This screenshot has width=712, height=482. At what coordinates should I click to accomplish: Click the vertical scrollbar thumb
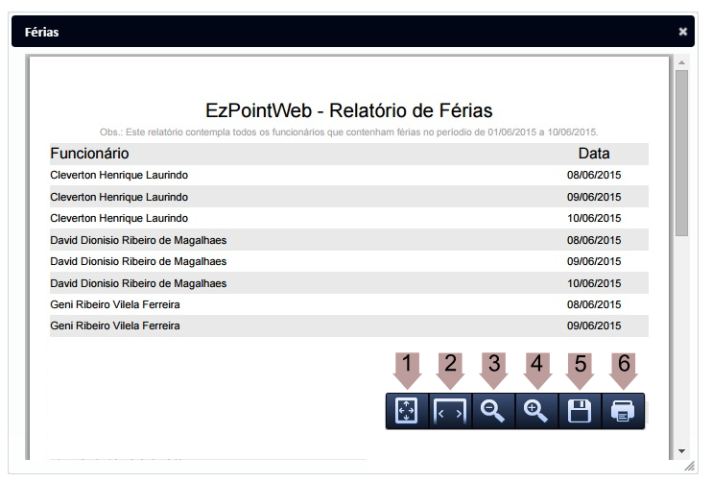point(681,154)
